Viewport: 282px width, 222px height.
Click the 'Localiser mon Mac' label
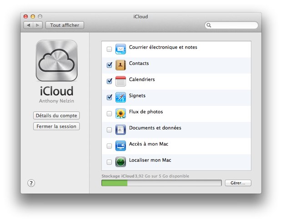(150, 160)
